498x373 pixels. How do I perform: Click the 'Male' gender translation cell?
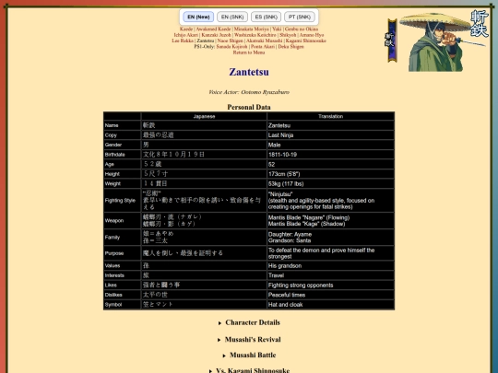(x=331, y=145)
